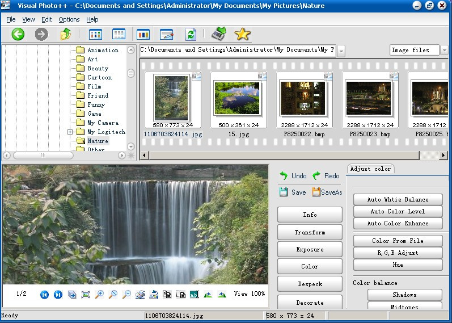This screenshot has width=452, height=323.
Task: Click the yellow star favorites icon
Action: pyautogui.click(x=242, y=34)
